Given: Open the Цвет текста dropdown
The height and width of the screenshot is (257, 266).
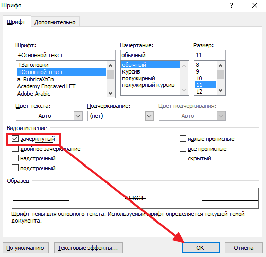Looking at the screenshot, I should [x=49, y=116].
